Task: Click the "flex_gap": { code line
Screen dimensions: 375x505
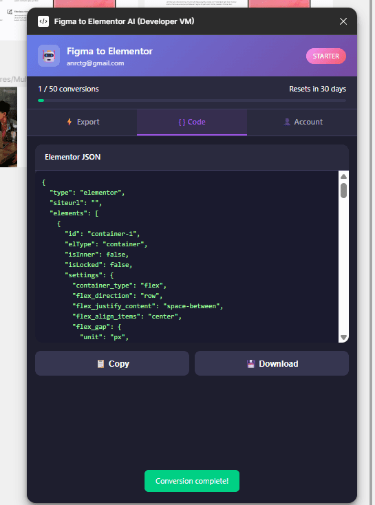Action: [96, 327]
